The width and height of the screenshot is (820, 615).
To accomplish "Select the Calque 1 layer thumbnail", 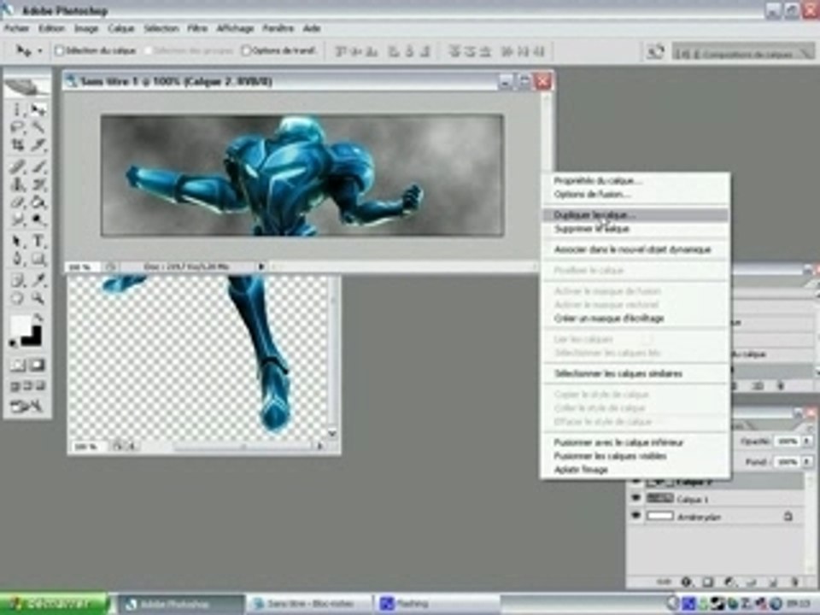I will coord(659,498).
